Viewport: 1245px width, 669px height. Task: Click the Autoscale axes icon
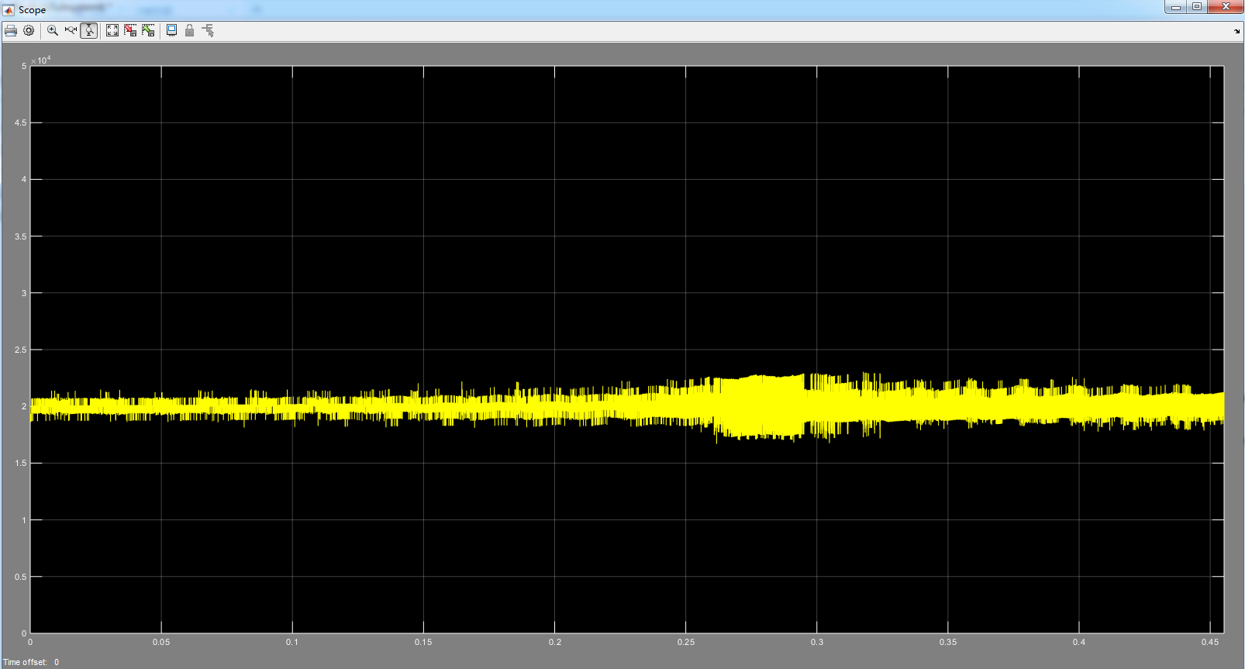(112, 31)
